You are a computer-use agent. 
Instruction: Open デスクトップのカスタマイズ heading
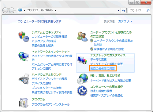(108, 55)
